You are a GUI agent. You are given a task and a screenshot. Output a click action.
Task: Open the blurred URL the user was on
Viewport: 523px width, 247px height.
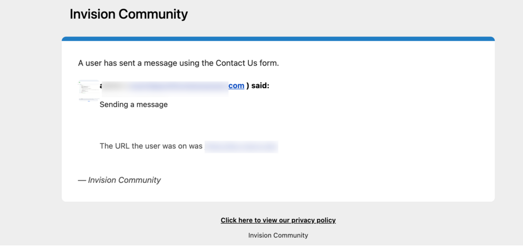pyautogui.click(x=242, y=146)
